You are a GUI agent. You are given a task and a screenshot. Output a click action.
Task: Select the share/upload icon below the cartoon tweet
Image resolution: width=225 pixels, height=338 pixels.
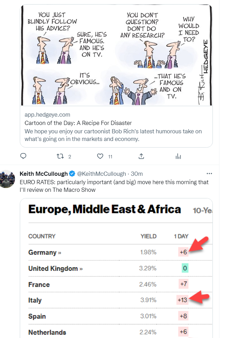[141, 156]
